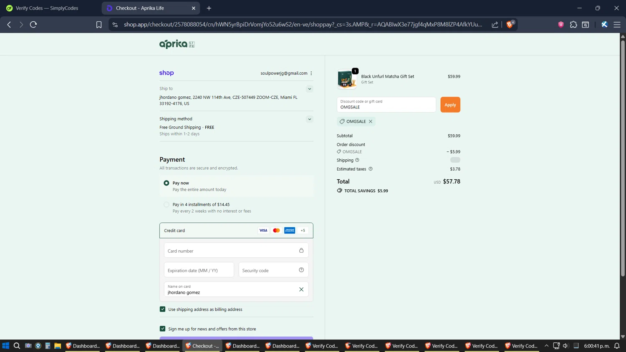View site information icon in address bar
The image size is (626, 352).
pos(115,25)
